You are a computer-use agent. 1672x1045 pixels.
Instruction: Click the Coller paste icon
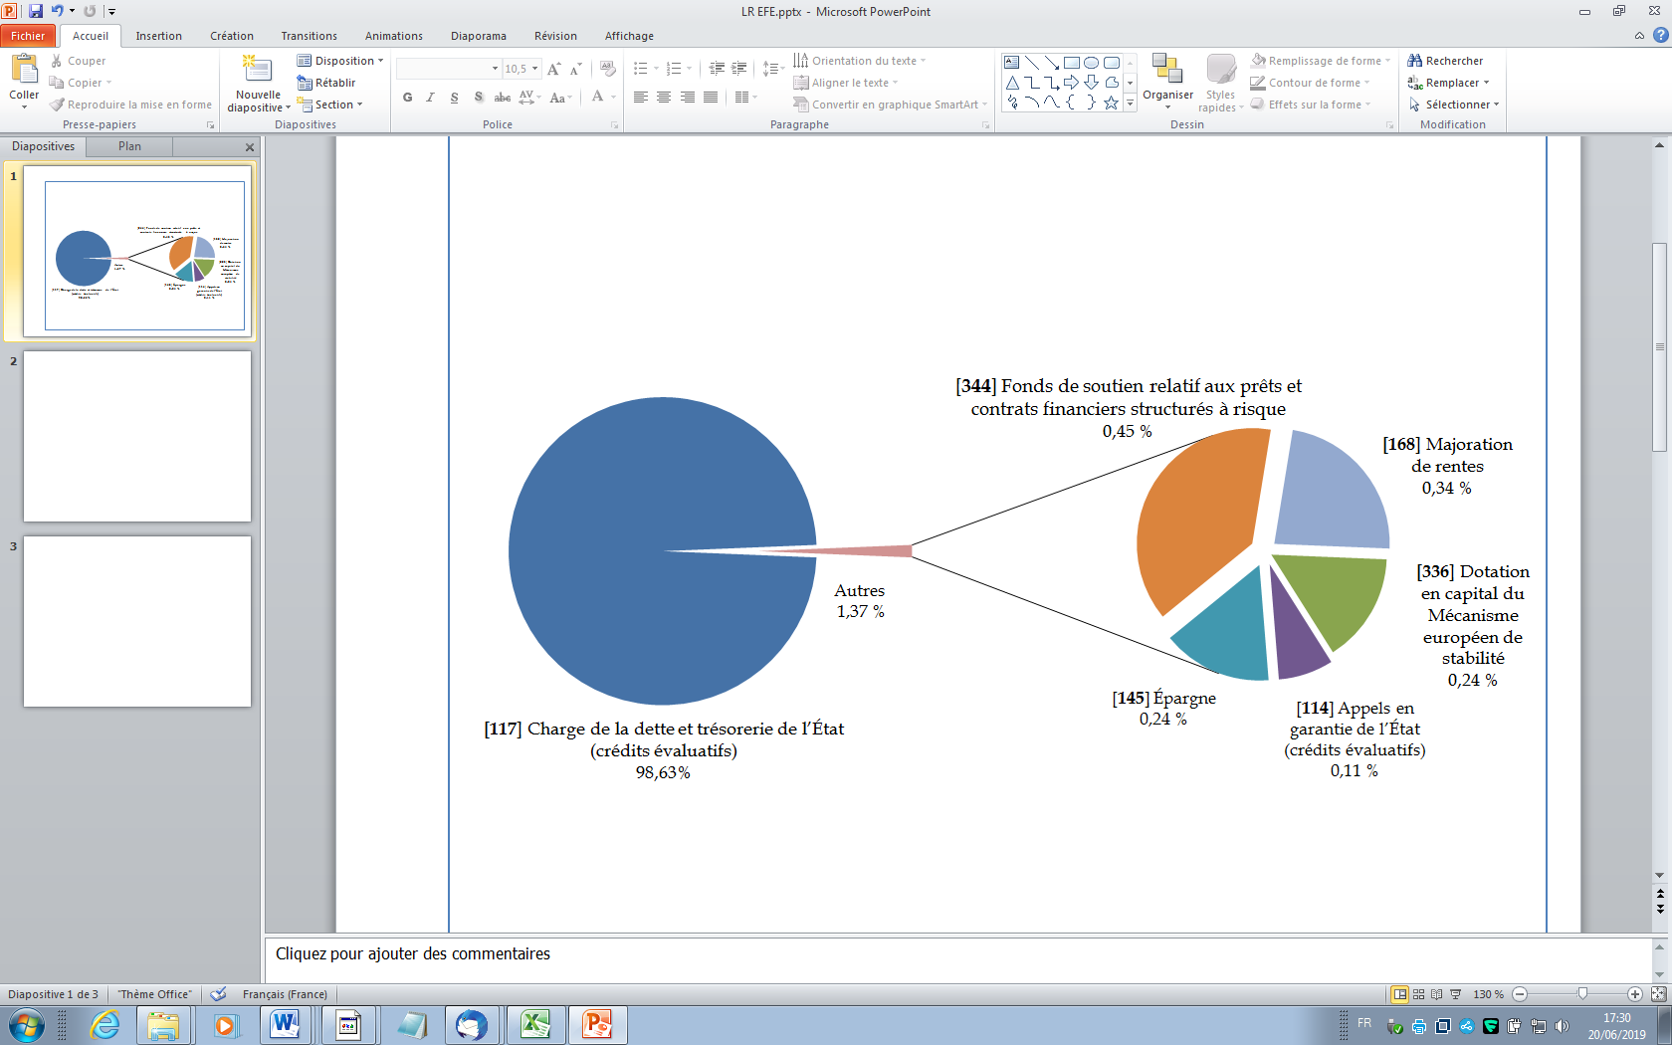(24, 72)
